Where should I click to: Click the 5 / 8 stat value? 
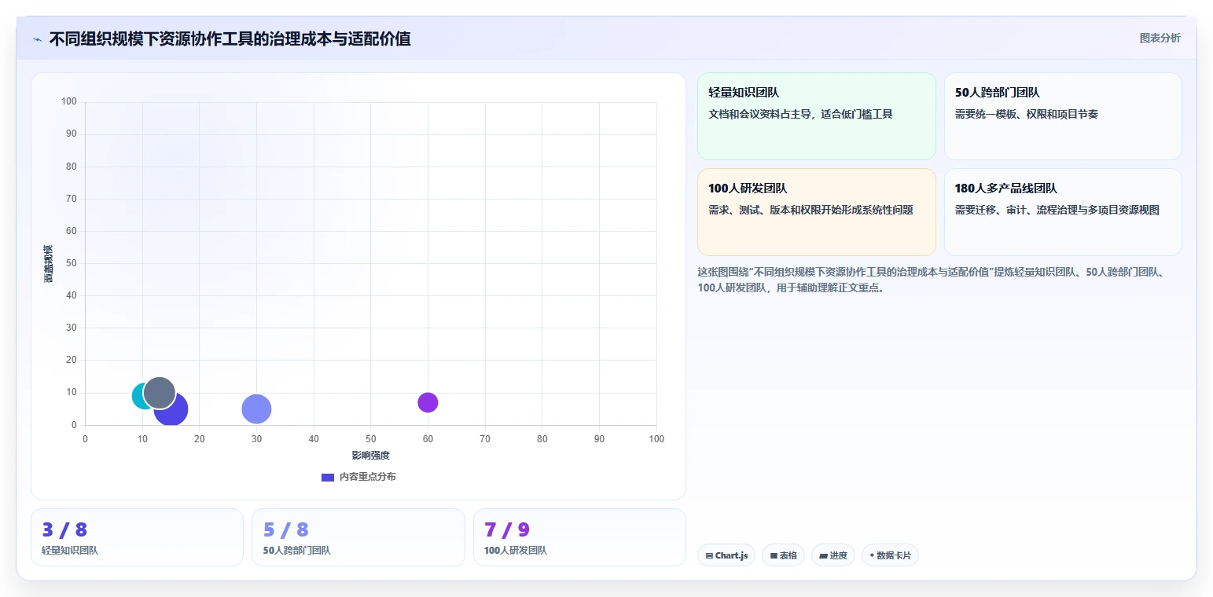coord(286,530)
